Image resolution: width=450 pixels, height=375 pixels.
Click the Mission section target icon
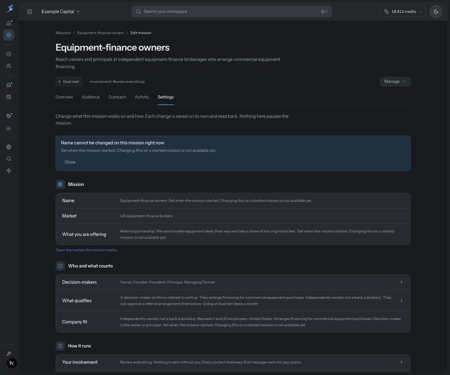(x=60, y=184)
